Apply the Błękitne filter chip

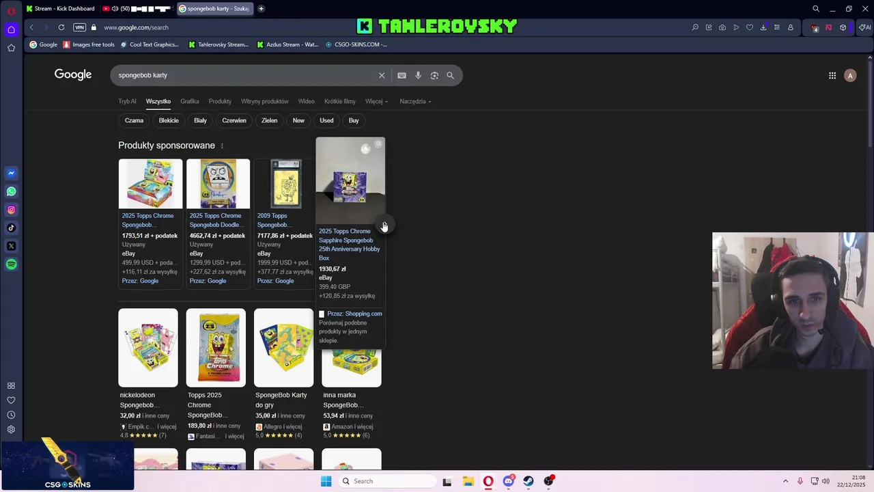coord(169,120)
